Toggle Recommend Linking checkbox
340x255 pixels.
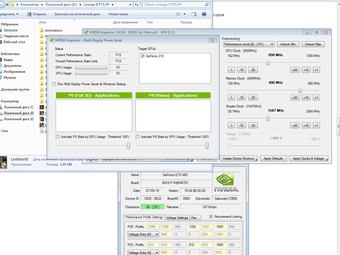coord(211,217)
